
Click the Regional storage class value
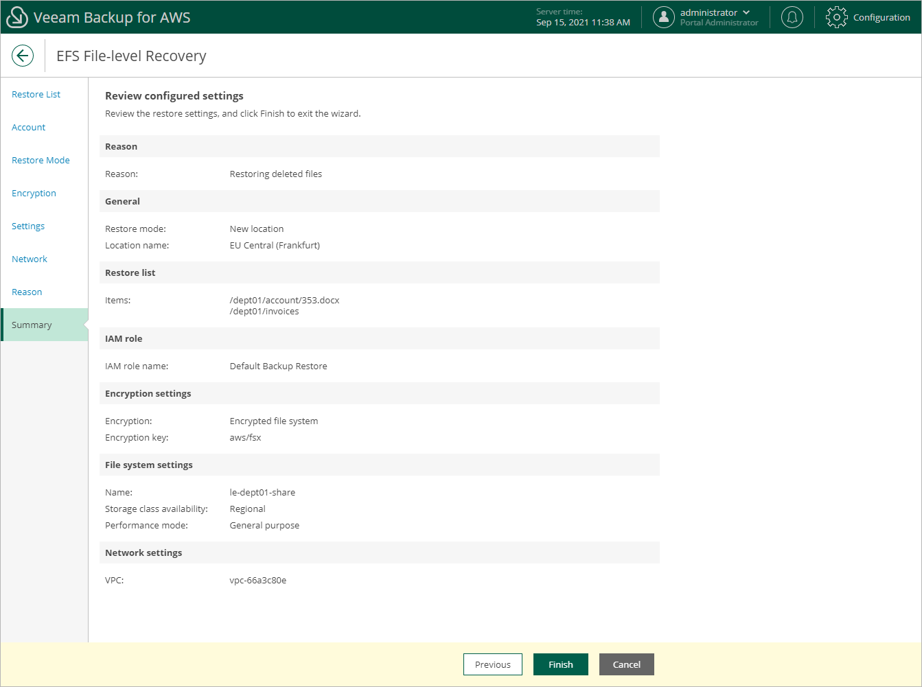247,509
